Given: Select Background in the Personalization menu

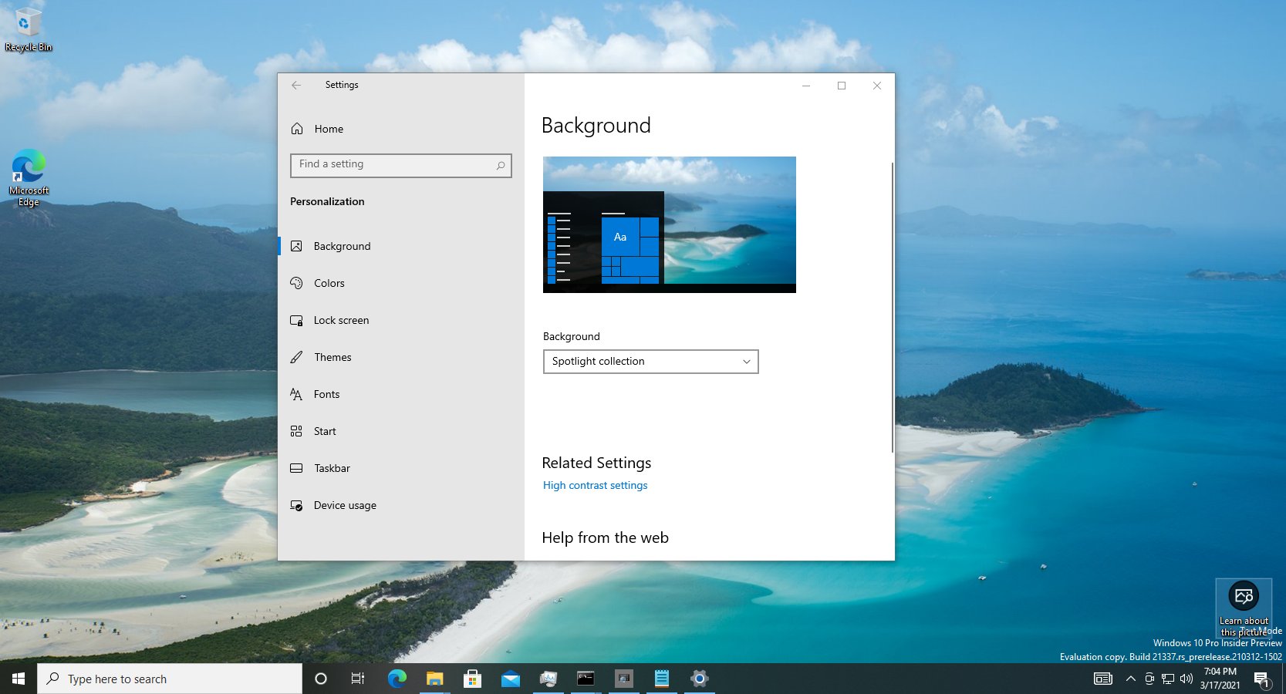Looking at the screenshot, I should pyautogui.click(x=342, y=246).
